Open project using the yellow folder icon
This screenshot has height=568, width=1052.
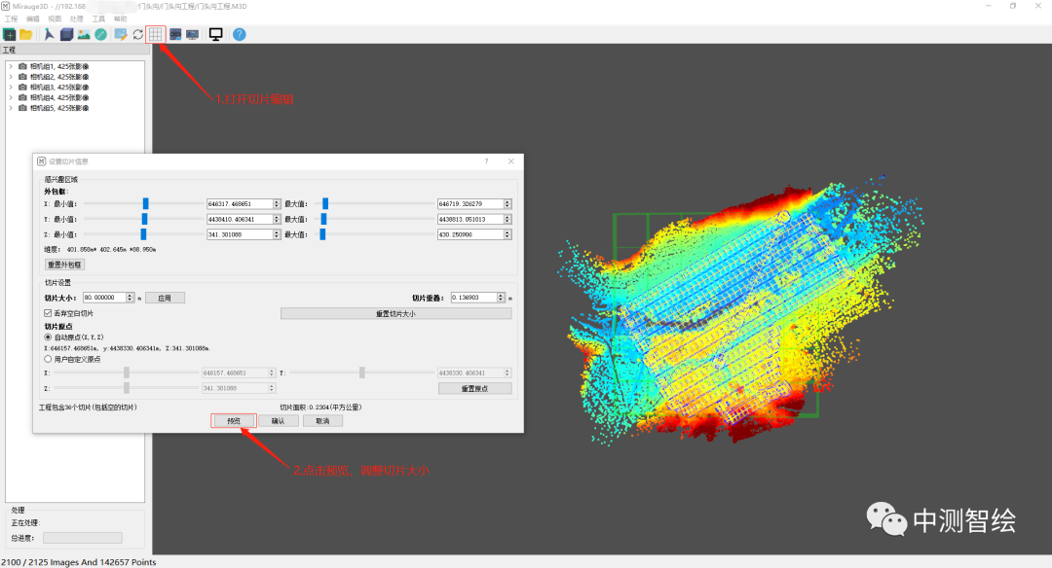point(26,34)
